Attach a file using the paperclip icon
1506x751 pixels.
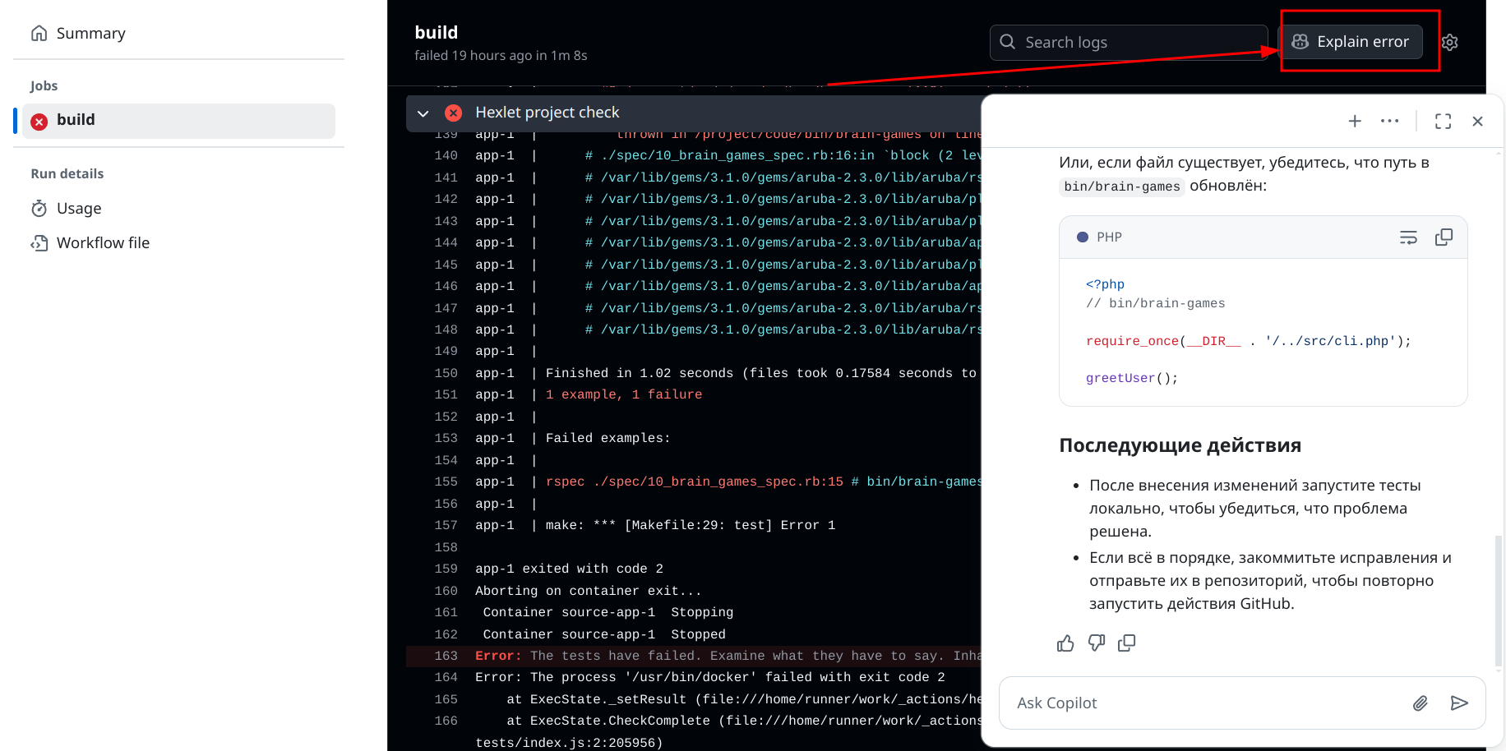coord(1421,703)
